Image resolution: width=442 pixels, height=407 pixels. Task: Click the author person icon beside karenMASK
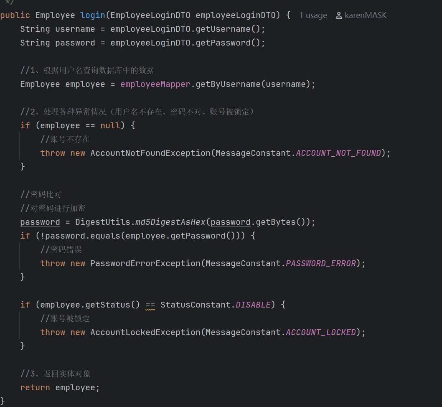pos(339,15)
